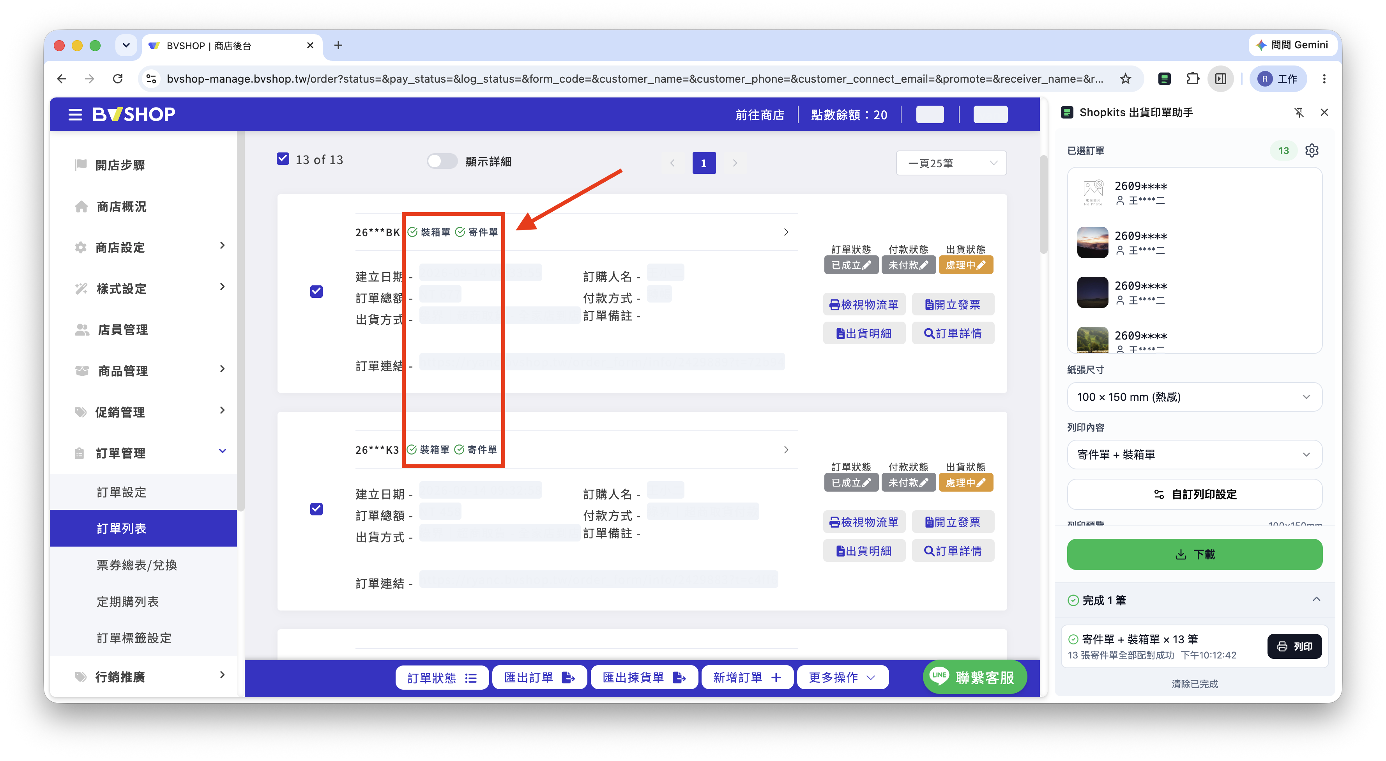Collapse the 完成 1 筆 section
1386x761 pixels.
[1316, 600]
